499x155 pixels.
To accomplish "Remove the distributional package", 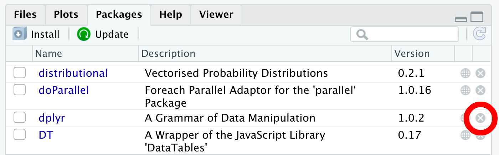I will [x=480, y=74].
